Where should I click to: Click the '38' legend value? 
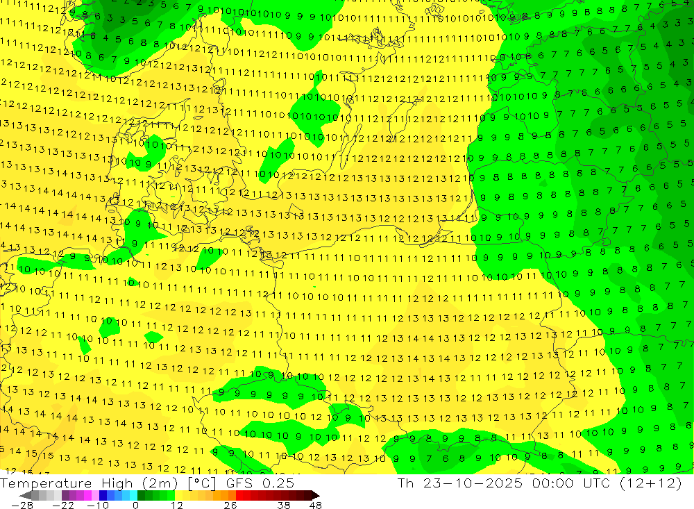coord(284,506)
